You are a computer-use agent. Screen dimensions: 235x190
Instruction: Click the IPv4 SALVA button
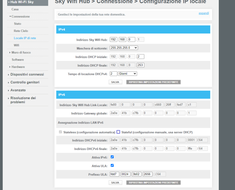(115, 82)
